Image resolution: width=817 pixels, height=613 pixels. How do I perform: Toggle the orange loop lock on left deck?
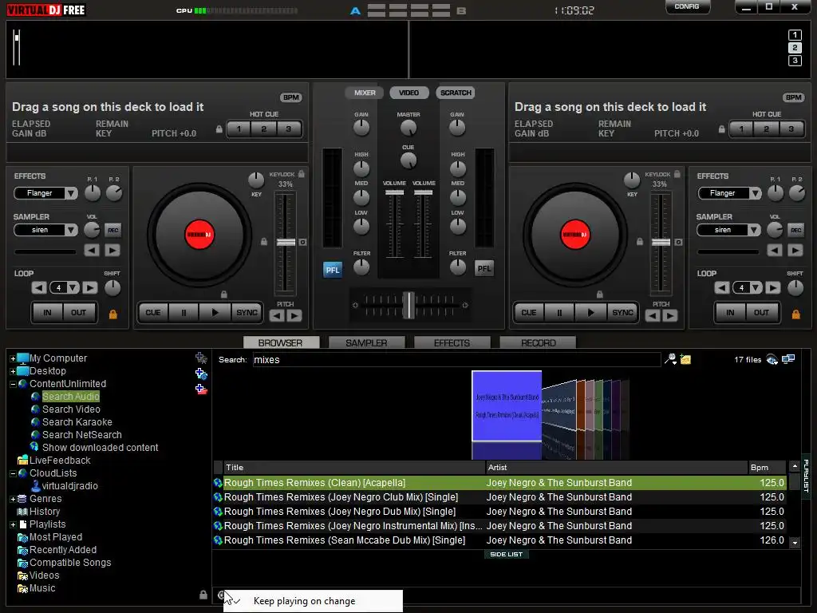pos(113,314)
